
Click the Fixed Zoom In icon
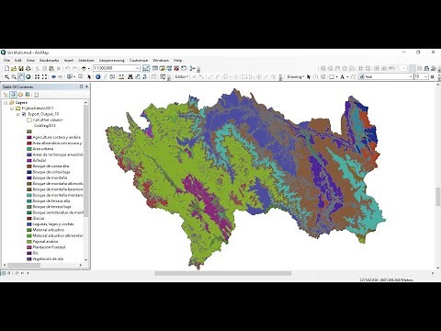(37, 76)
